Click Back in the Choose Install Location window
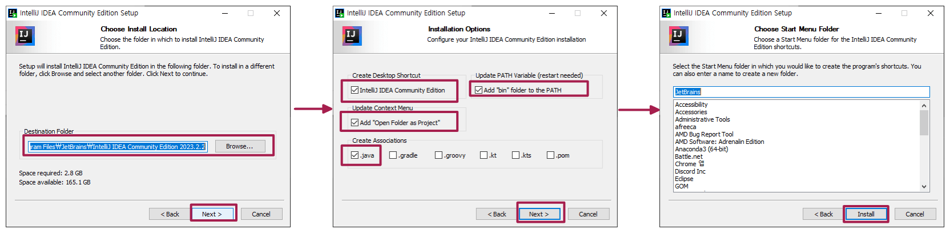Screen dimensions: 950x233 [170, 214]
